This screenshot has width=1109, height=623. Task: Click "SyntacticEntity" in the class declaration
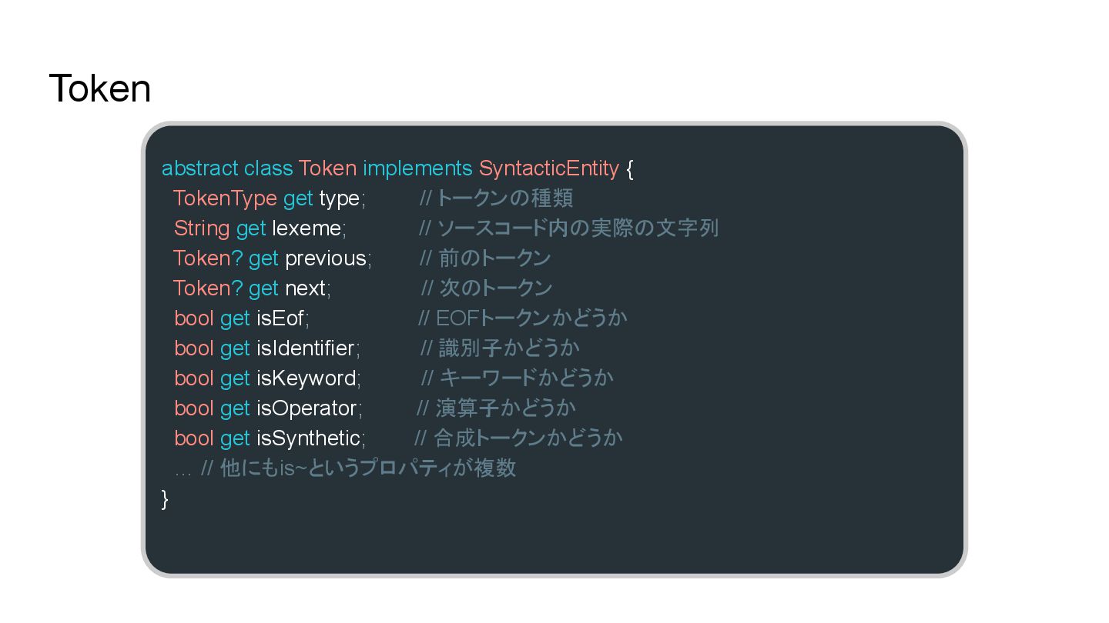point(548,168)
